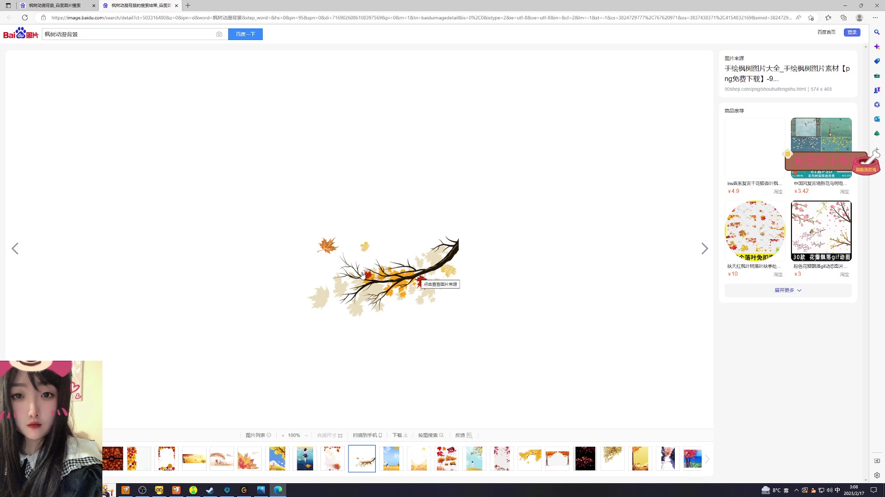Click 扫描到手机 button
Viewport: 885px width, 497px height.
(367, 435)
